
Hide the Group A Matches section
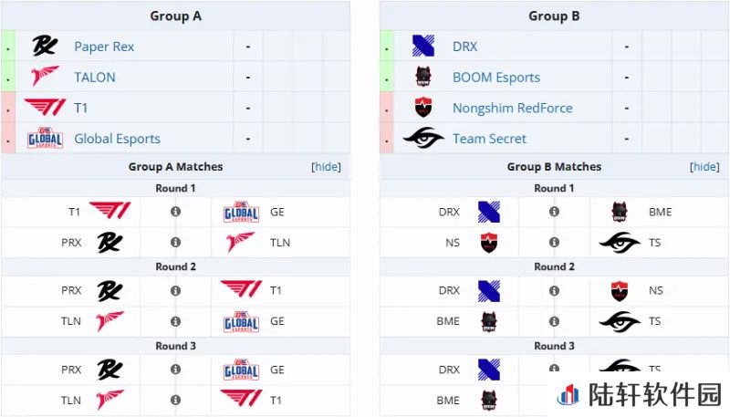[x=326, y=167]
